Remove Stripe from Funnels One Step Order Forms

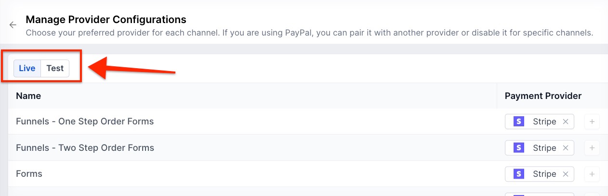point(566,122)
